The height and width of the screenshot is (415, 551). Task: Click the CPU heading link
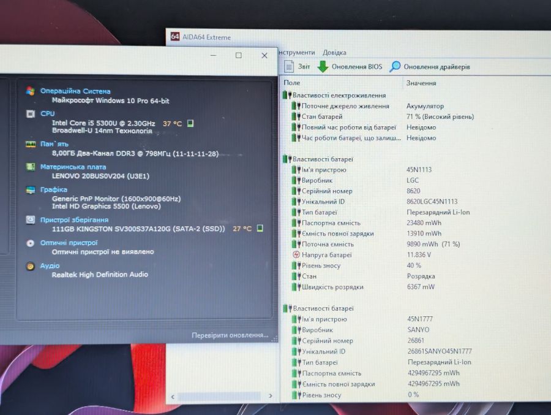click(47, 113)
